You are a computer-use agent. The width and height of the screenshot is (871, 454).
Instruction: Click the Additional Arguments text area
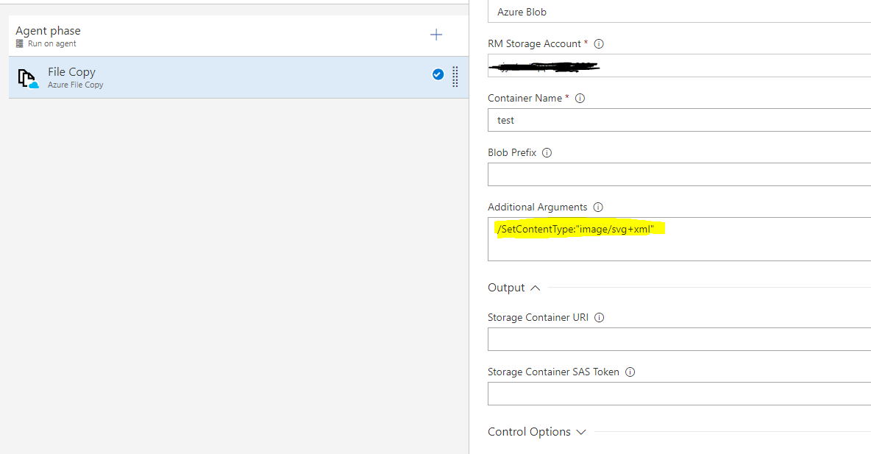point(679,239)
